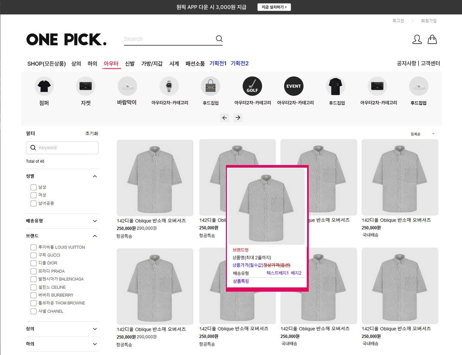Expand the 하의 filter section
462x355 pixels.
click(95, 344)
